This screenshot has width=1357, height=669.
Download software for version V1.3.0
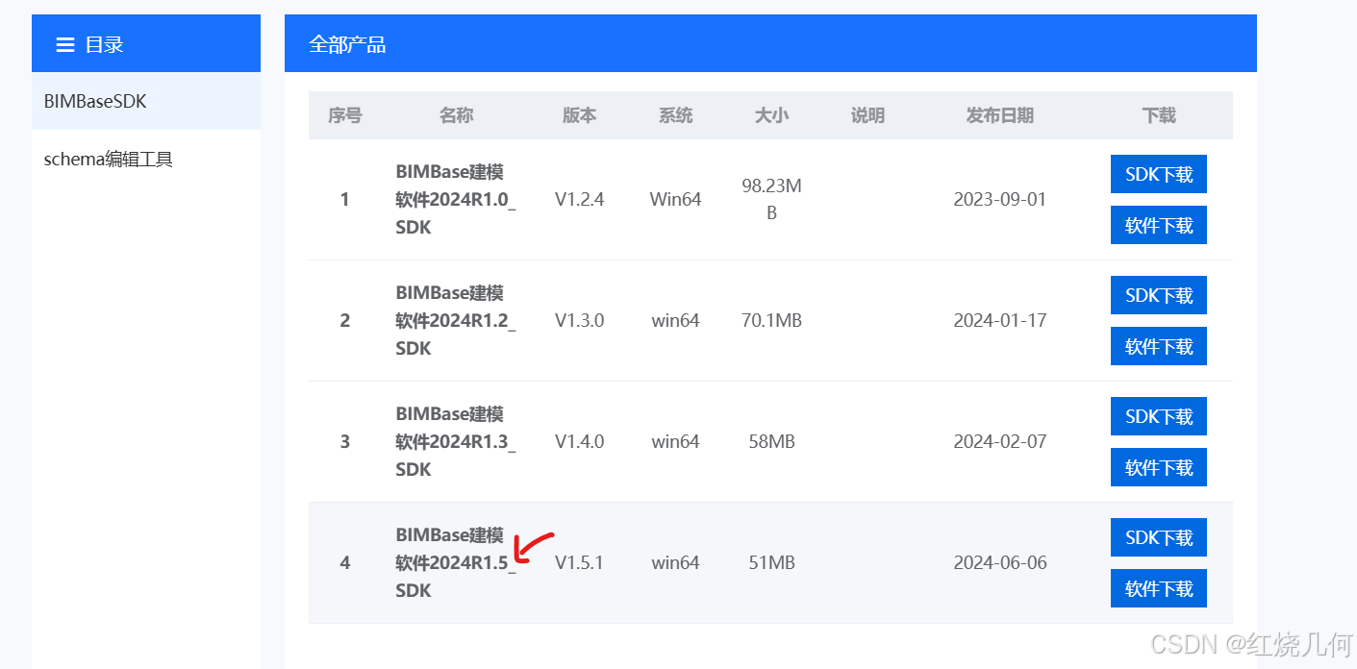[x=1158, y=346]
